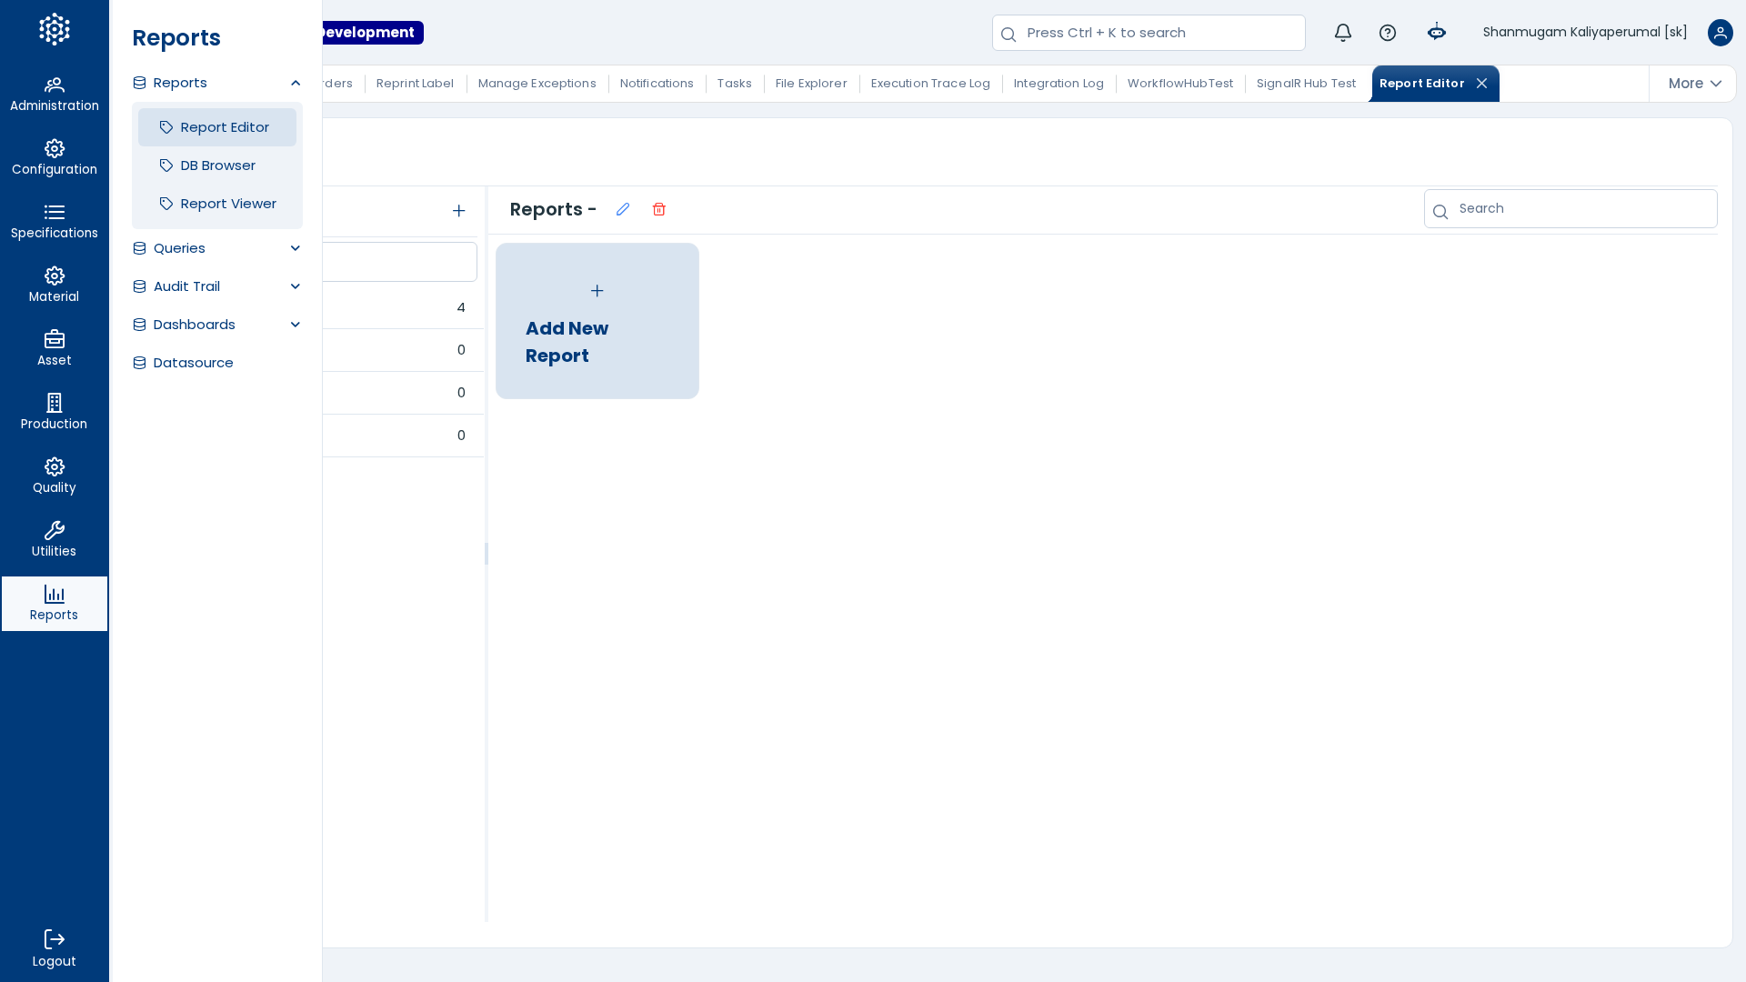
Task: Open Report Viewer in the side menu
Action: click(217, 204)
